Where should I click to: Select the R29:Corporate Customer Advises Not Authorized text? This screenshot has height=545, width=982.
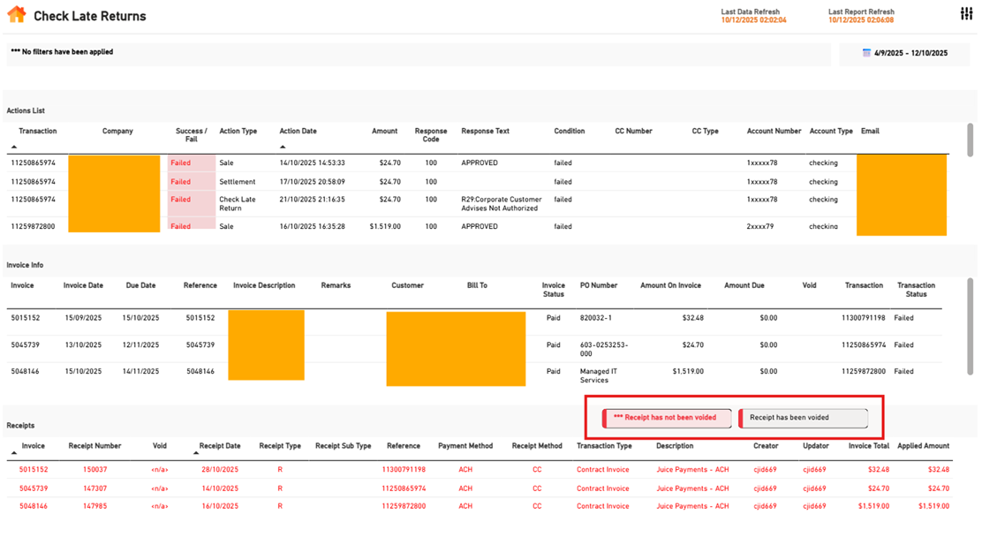[x=502, y=203]
